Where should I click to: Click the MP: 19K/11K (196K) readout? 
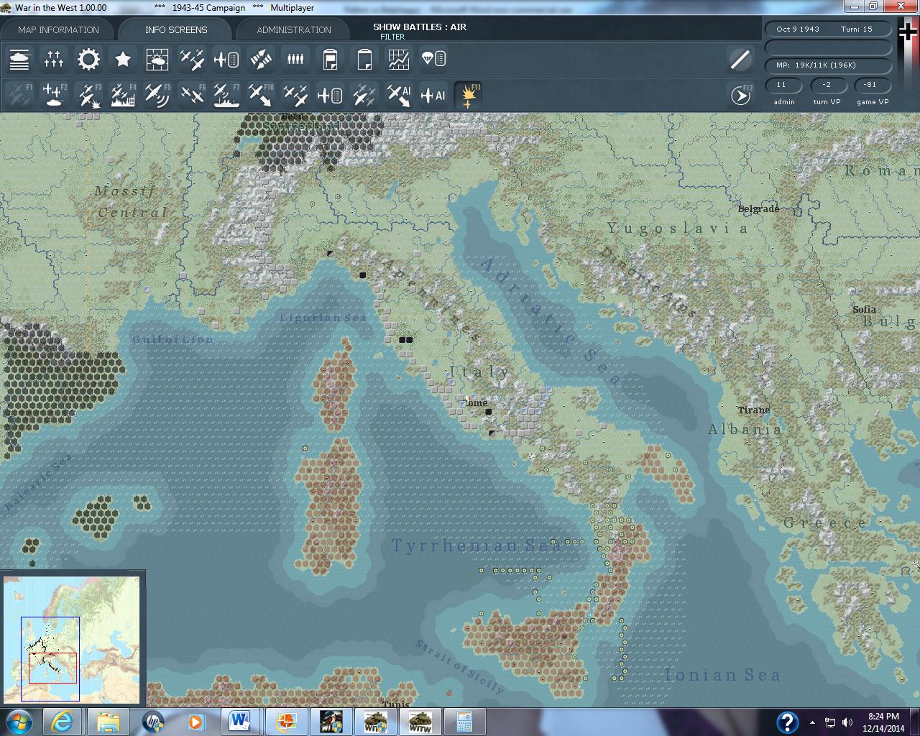point(828,65)
